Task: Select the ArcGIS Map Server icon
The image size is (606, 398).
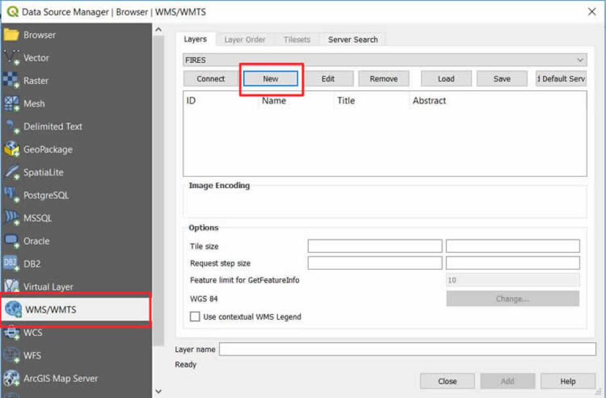Action: point(11,378)
